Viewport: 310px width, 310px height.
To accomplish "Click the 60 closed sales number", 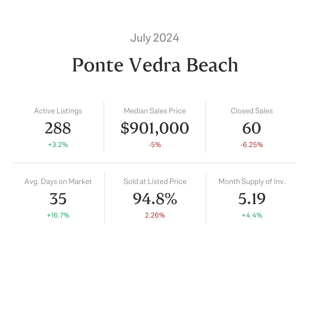I will [x=252, y=128].
